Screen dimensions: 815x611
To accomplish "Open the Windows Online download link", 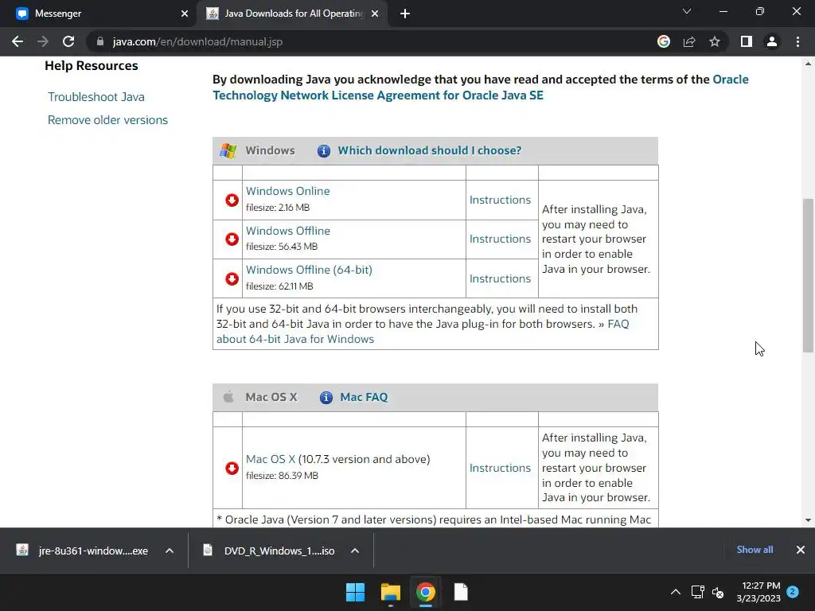I will (x=288, y=191).
